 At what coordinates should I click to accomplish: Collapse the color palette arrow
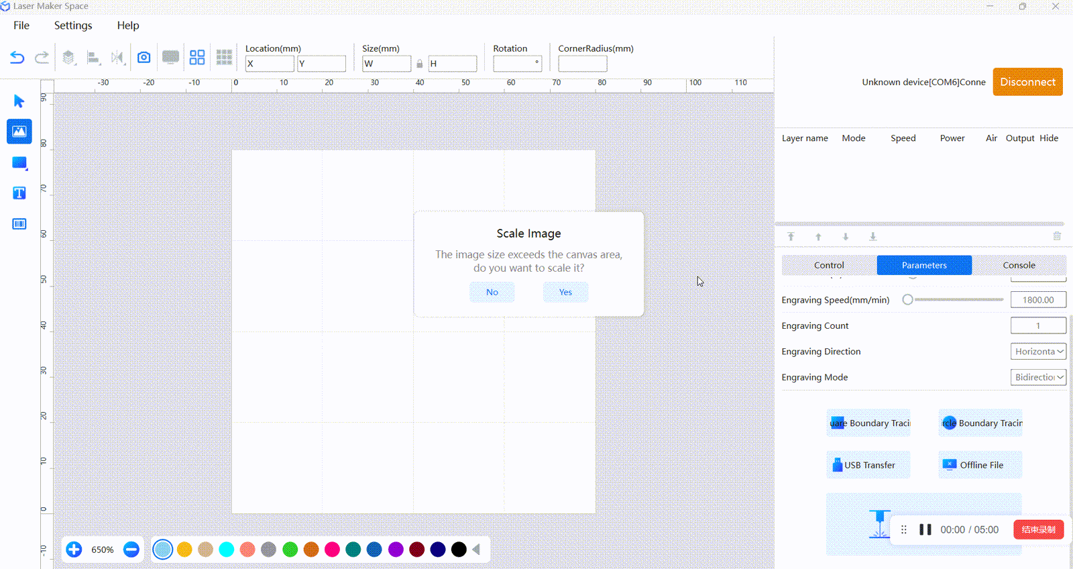point(476,550)
